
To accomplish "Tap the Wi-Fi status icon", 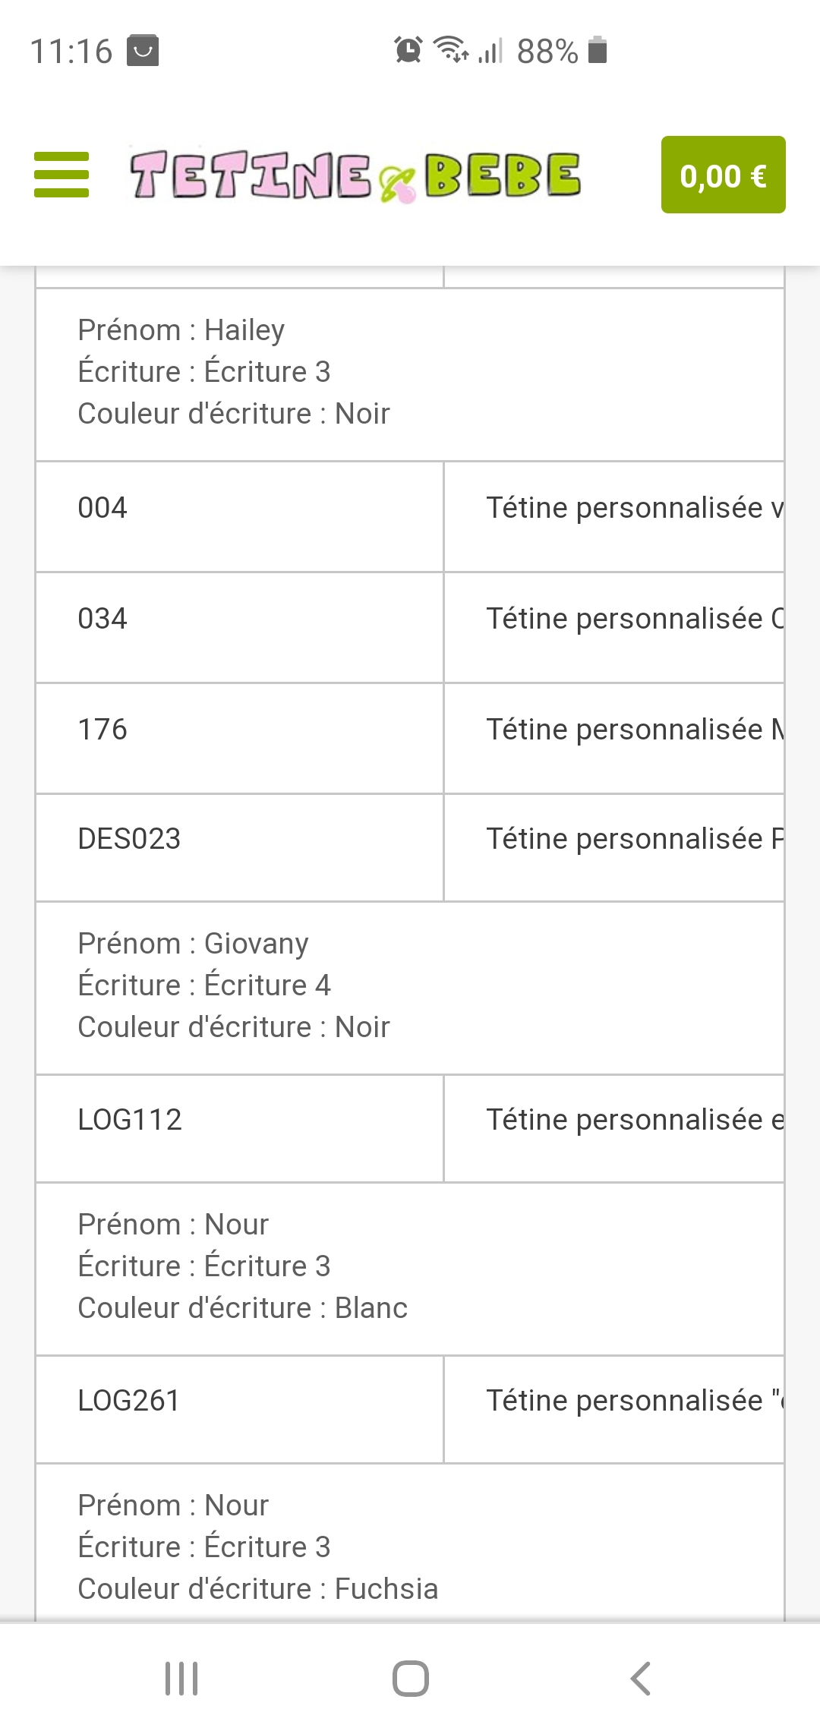I will [x=450, y=50].
